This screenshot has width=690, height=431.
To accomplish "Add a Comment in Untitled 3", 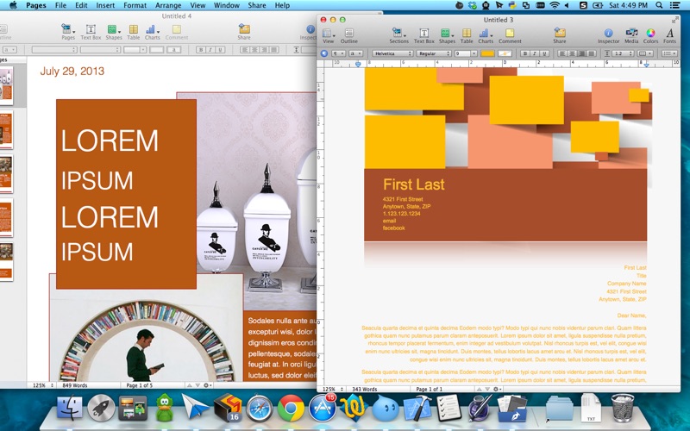I will click(509, 33).
